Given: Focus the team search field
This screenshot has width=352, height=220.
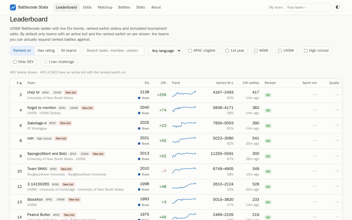Looking at the screenshot, I should tap(114, 51).
